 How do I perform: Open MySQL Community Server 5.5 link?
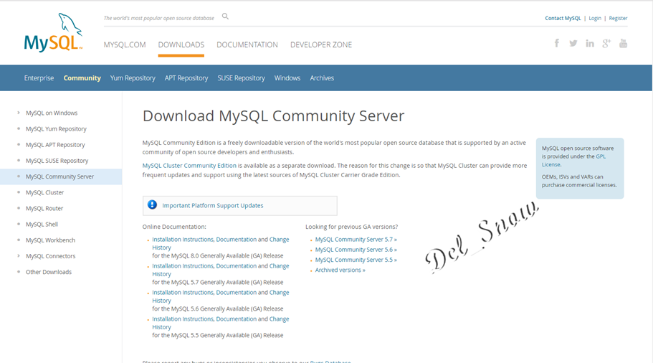coord(356,260)
